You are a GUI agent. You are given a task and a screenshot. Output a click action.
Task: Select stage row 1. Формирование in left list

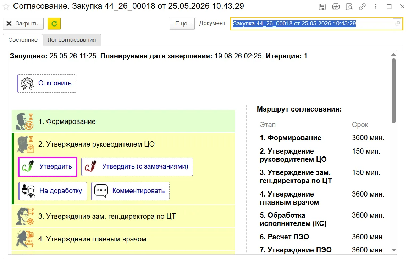(123, 121)
